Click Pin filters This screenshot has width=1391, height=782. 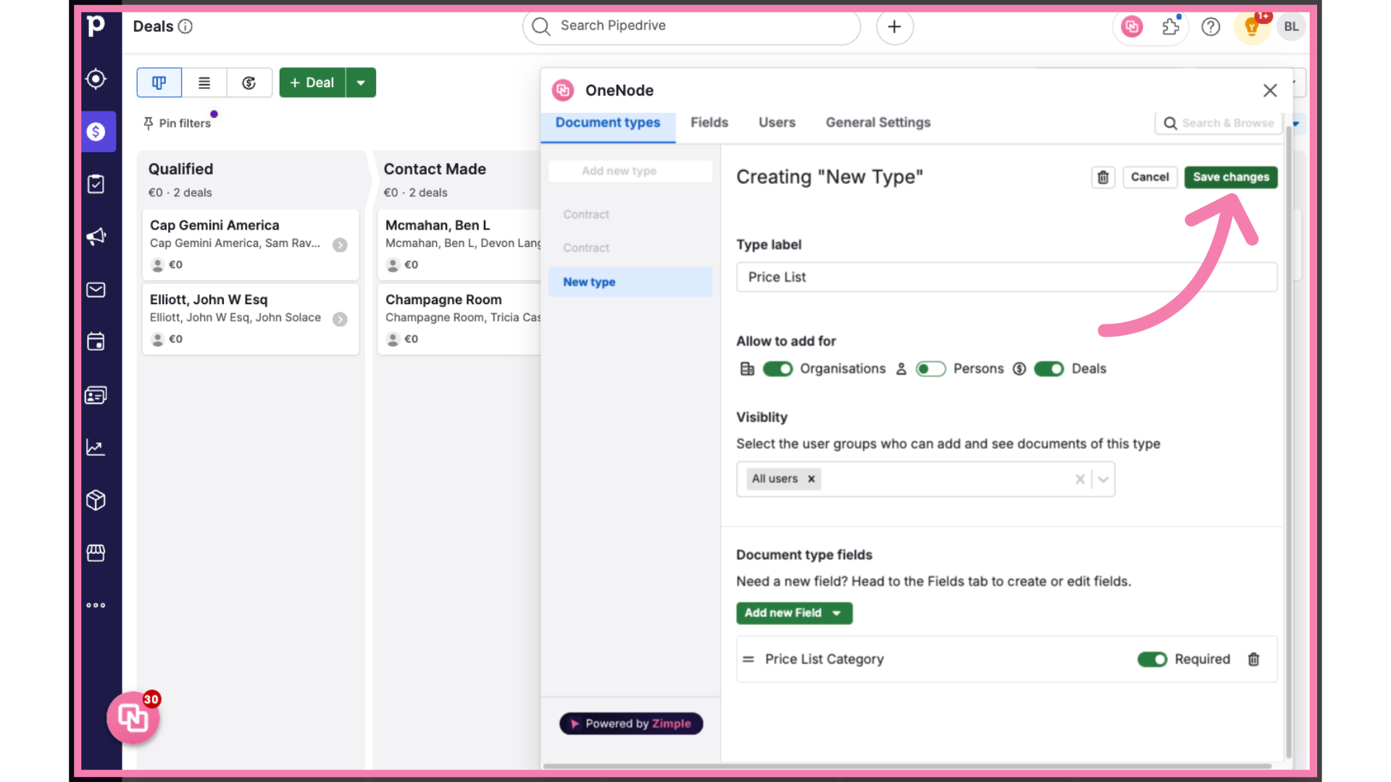click(177, 123)
